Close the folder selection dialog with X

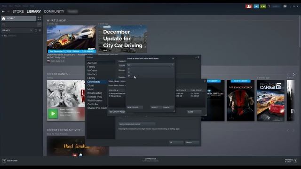click(173, 58)
